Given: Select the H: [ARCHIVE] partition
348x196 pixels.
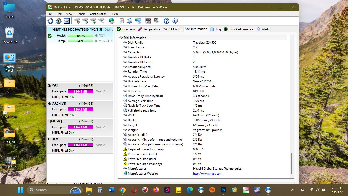Looking at the screenshot, I should 80,109.
